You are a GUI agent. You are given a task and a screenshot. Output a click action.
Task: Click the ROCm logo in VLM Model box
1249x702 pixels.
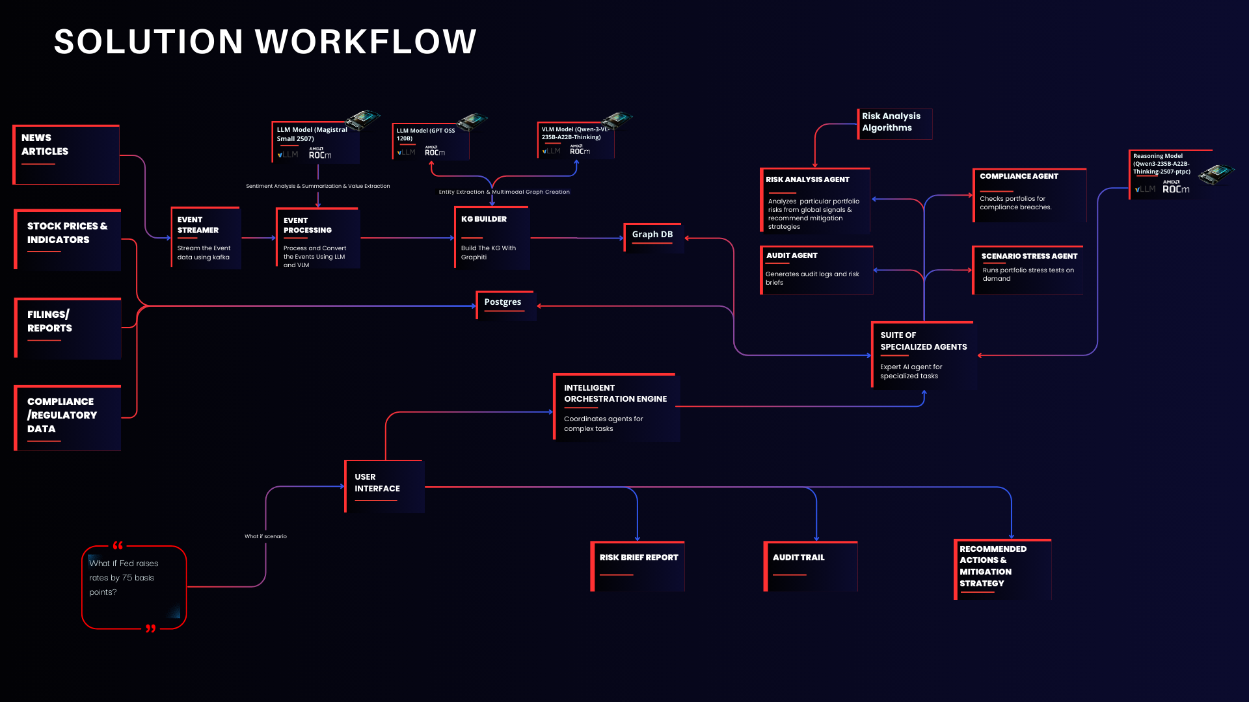[580, 150]
